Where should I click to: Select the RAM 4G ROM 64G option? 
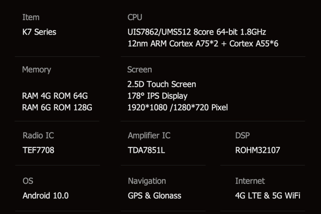coord(55,96)
